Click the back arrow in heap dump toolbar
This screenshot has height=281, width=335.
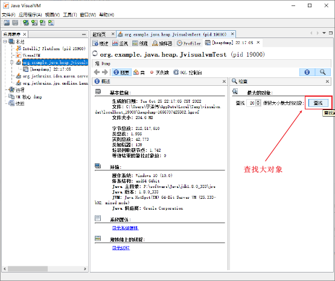pyautogui.click(x=97, y=73)
